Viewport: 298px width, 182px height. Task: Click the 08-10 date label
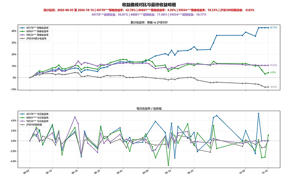pyautogui.click(x=49, y=172)
